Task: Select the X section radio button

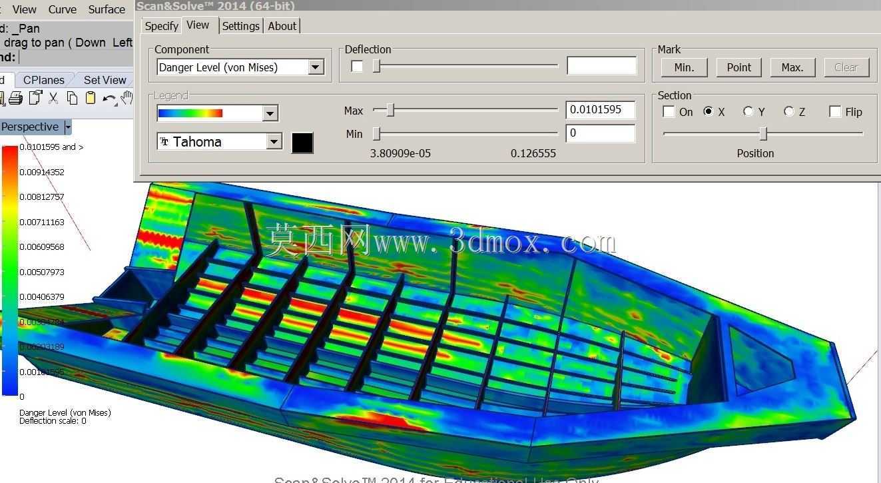Action: point(709,111)
